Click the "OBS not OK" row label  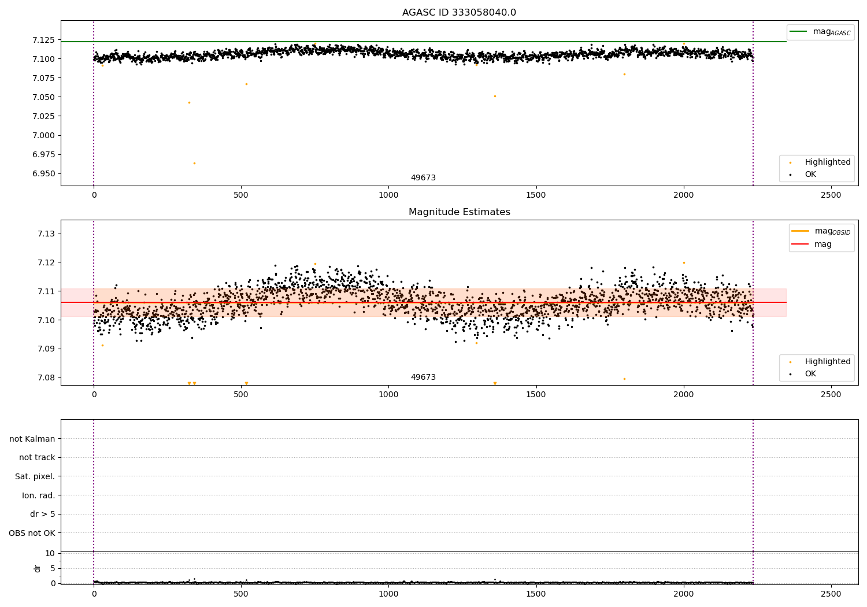32,533
